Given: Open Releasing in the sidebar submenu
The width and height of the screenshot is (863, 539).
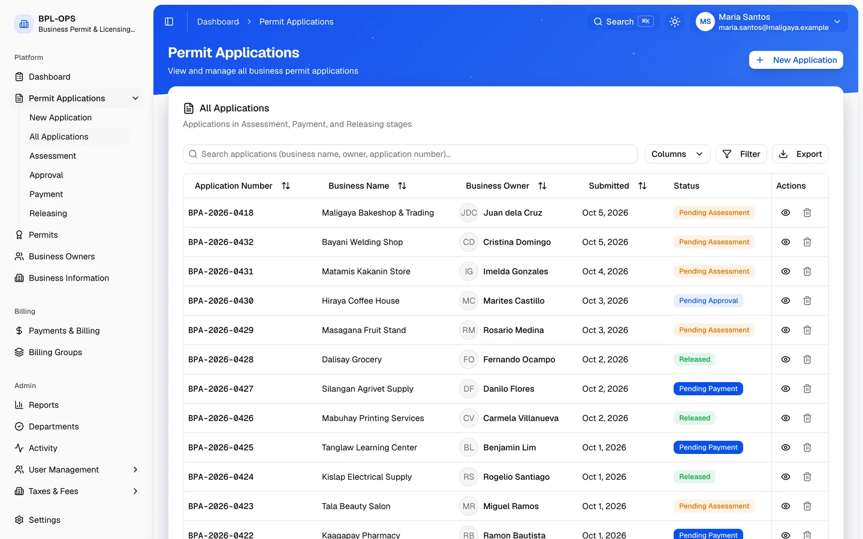Looking at the screenshot, I should click(x=48, y=213).
